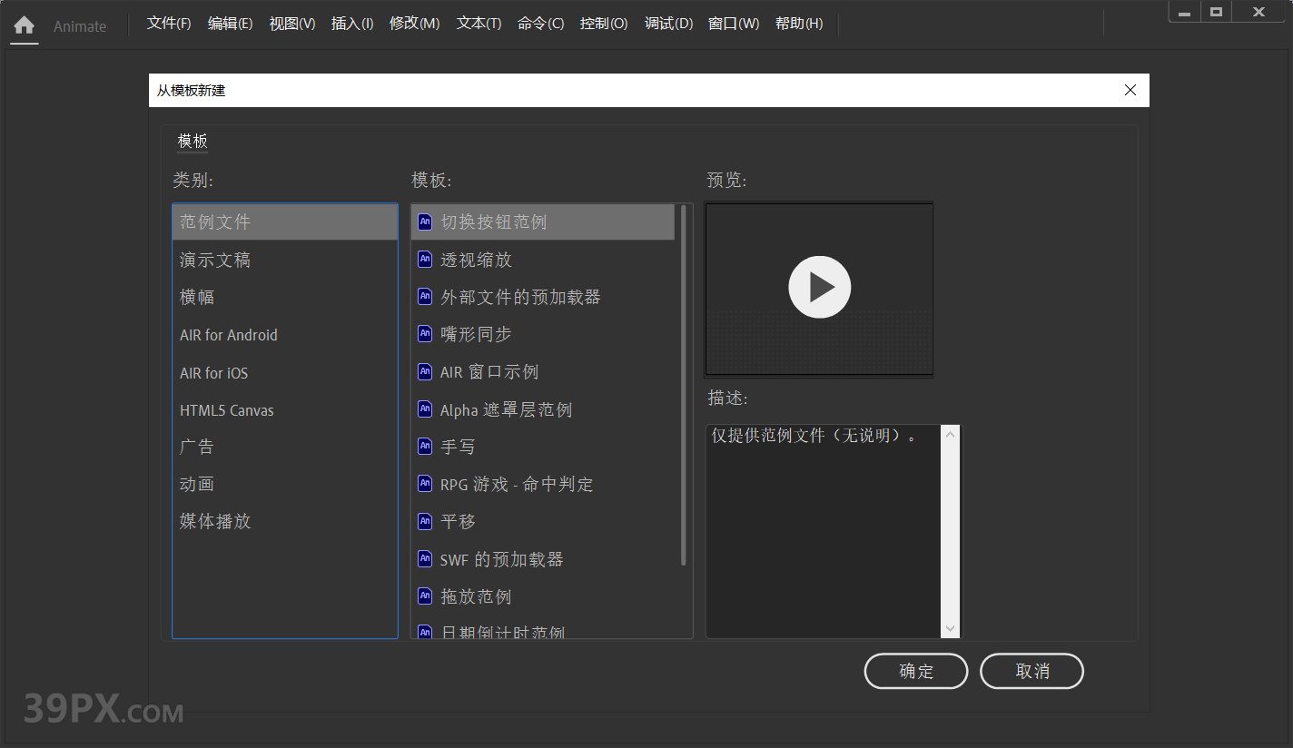Open the 视图(V) menu
Image resolution: width=1293 pixels, height=748 pixels.
(292, 24)
